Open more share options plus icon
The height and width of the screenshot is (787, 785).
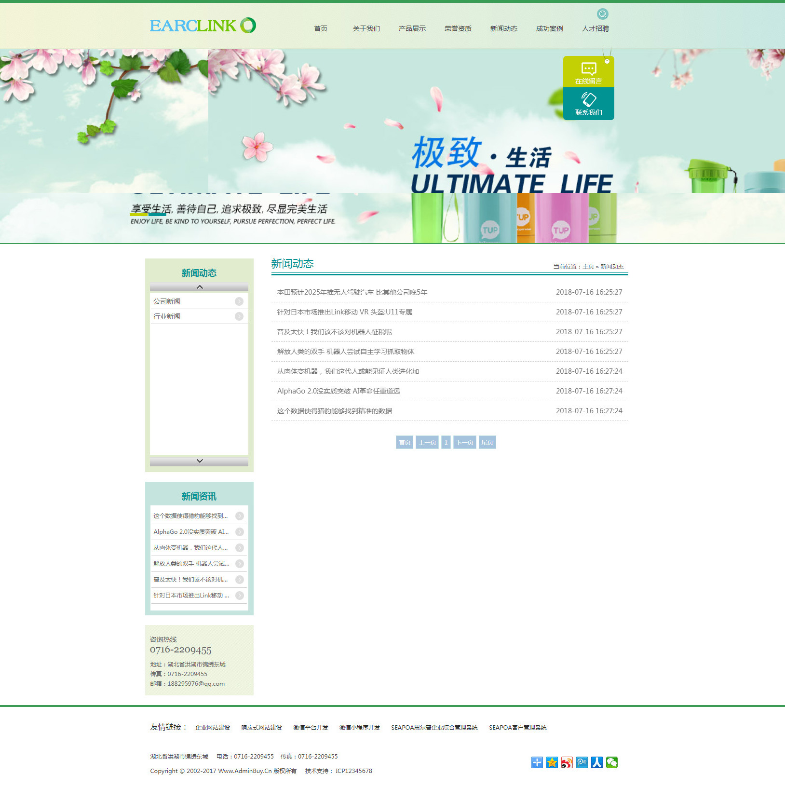coord(537,762)
